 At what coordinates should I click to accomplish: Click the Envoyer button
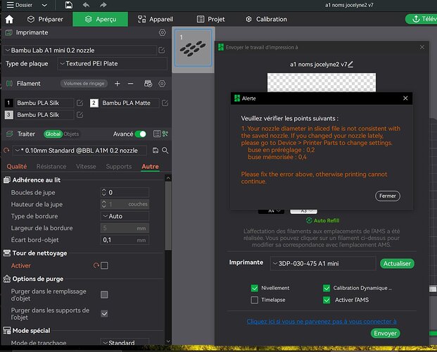point(385,333)
